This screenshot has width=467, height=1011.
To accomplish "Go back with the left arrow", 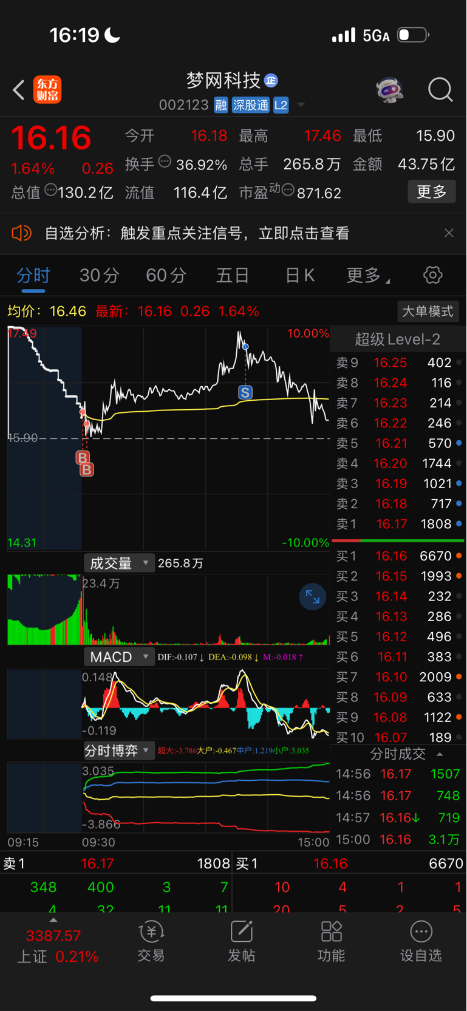I will (x=19, y=90).
